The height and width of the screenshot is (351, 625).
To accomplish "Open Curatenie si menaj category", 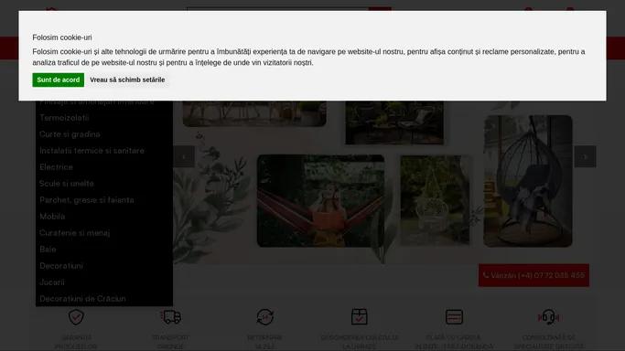I will (74, 233).
